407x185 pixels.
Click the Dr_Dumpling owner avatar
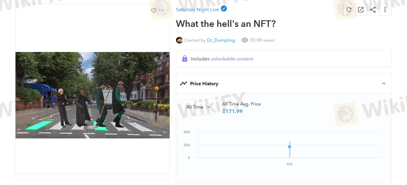(179, 40)
